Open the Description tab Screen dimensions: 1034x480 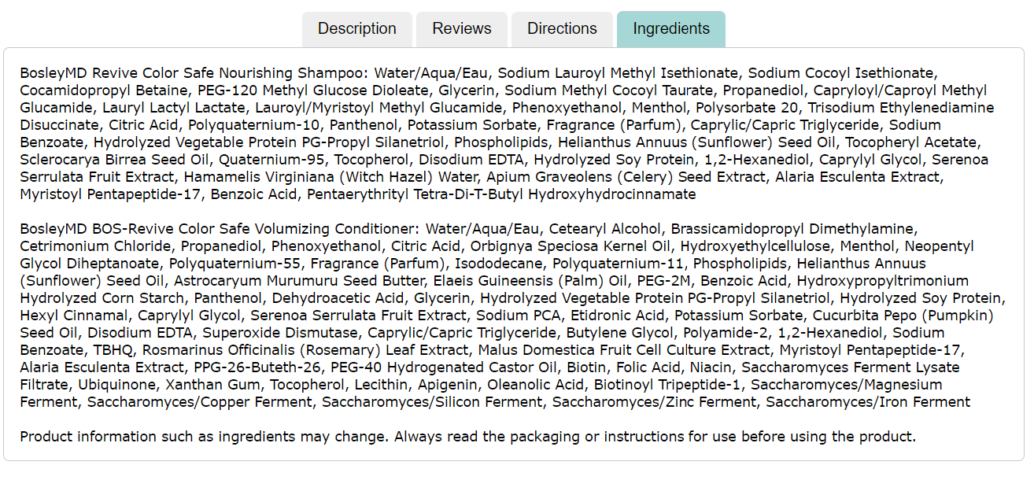356,29
